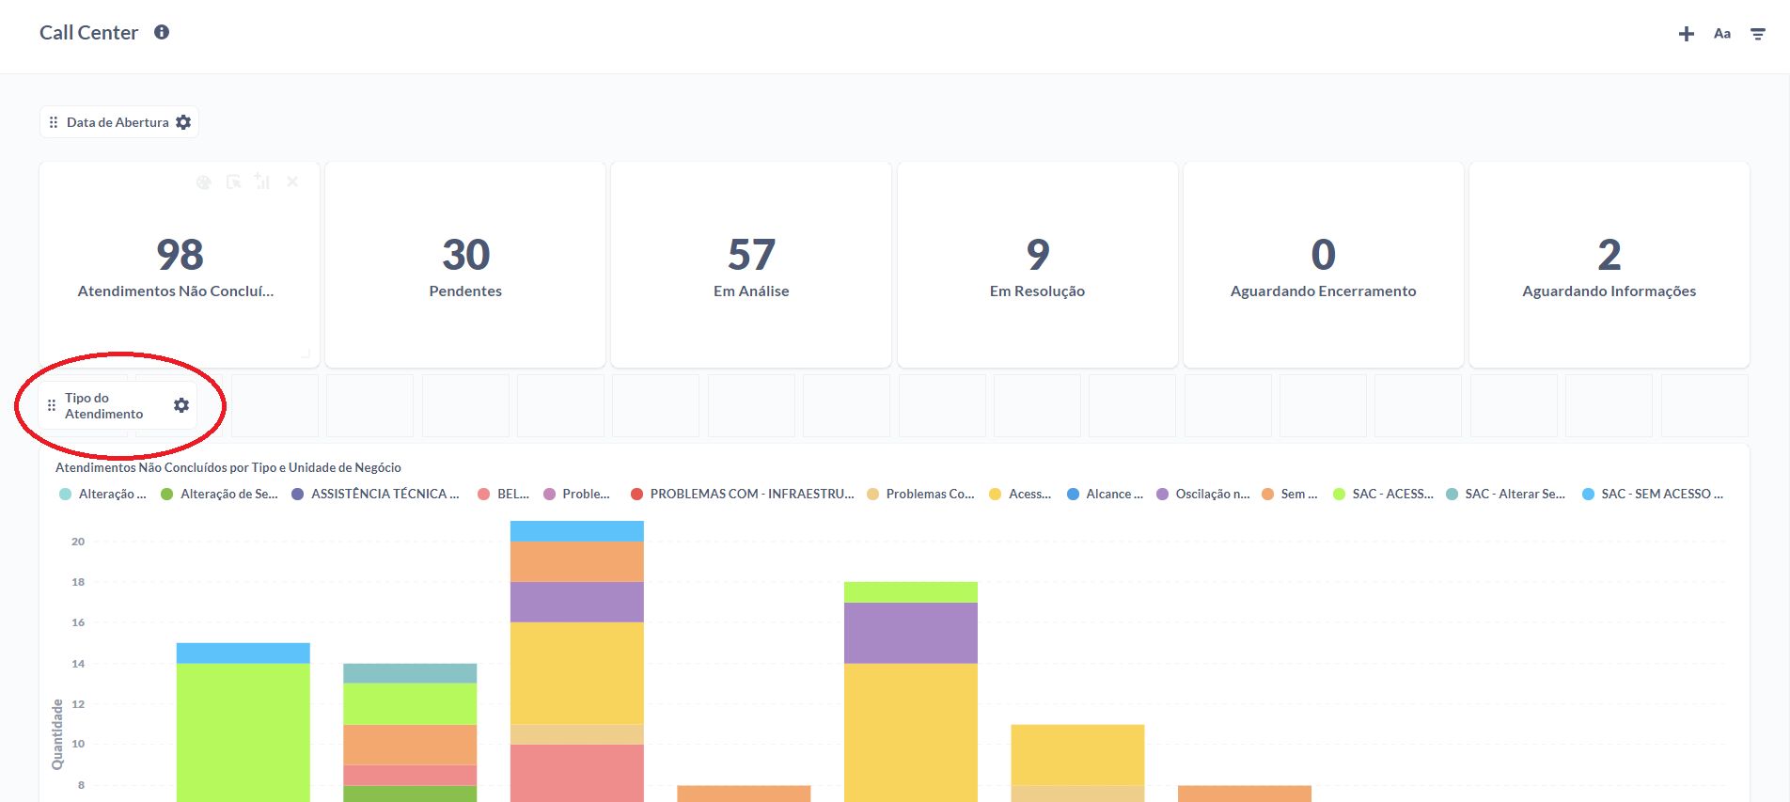Image resolution: width=1790 pixels, height=802 pixels.
Task: Select the Tipo do Atendimento filter widget
Action: 118,405
